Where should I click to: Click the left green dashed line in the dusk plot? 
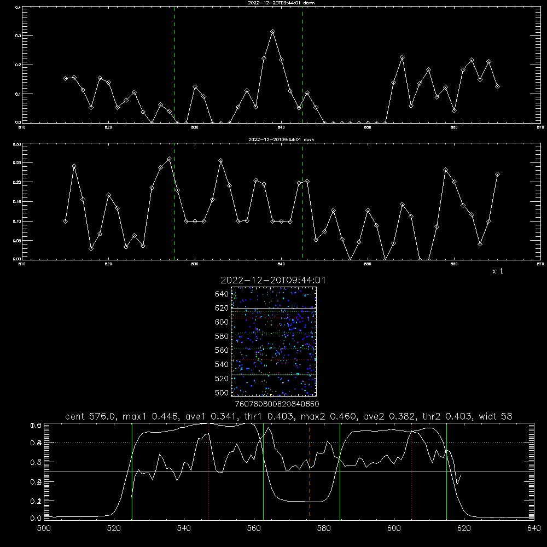(x=174, y=201)
